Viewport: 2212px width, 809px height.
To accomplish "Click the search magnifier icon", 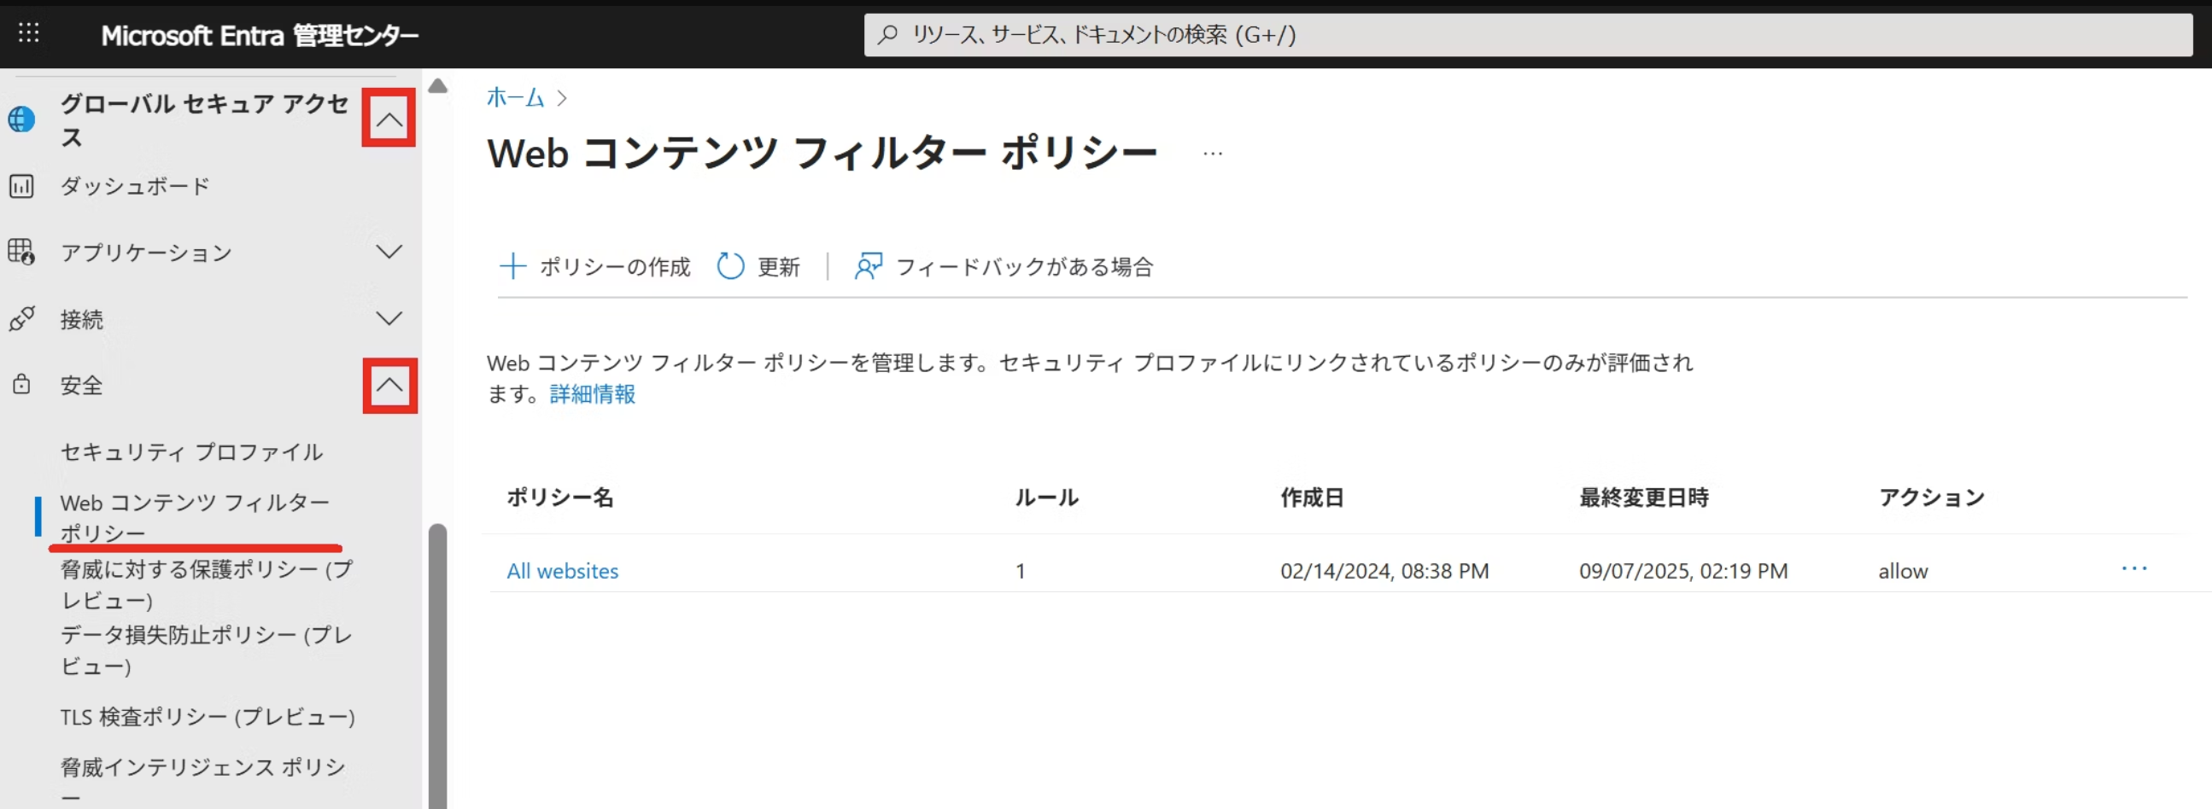I will point(888,34).
